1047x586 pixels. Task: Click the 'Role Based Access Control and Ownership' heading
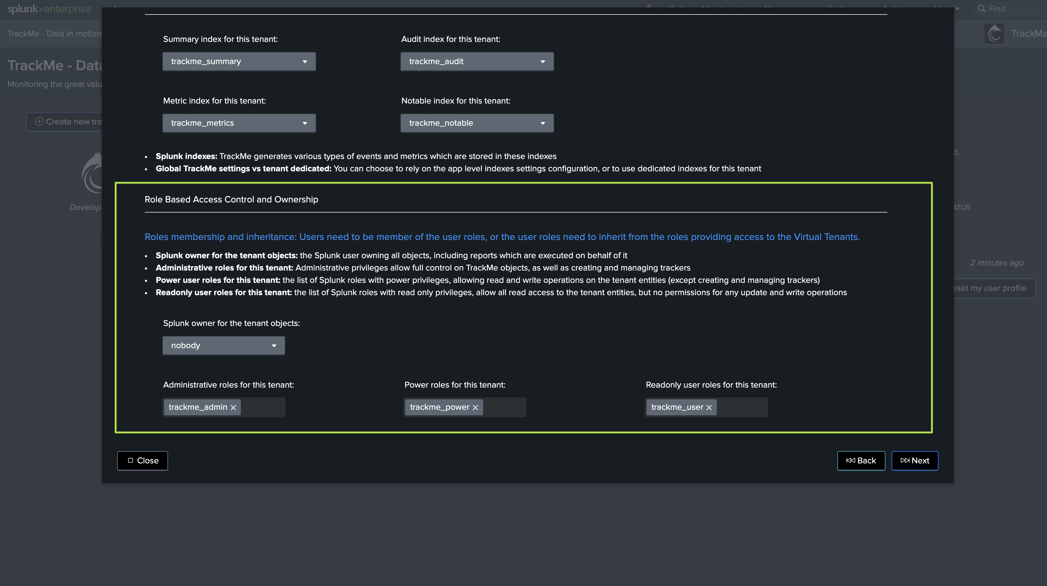231,199
